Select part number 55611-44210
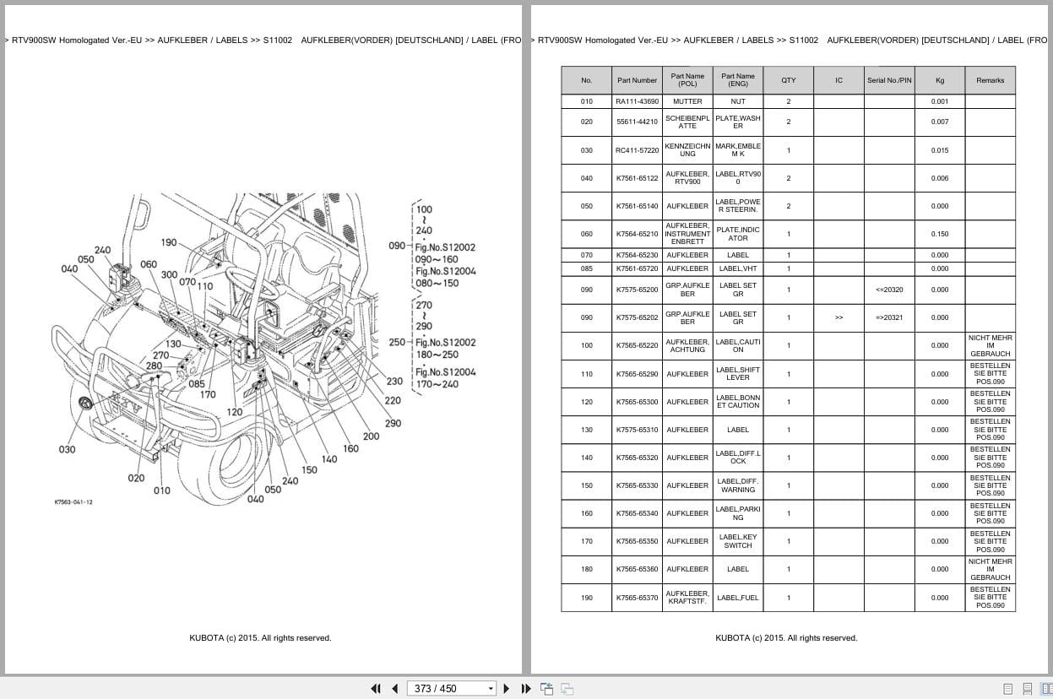Image resolution: width=1053 pixels, height=699 pixels. [x=637, y=122]
